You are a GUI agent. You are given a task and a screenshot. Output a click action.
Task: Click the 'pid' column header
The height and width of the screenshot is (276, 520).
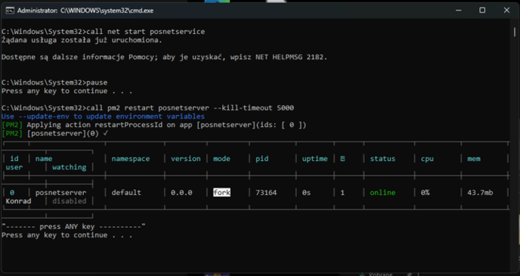pos(262,159)
